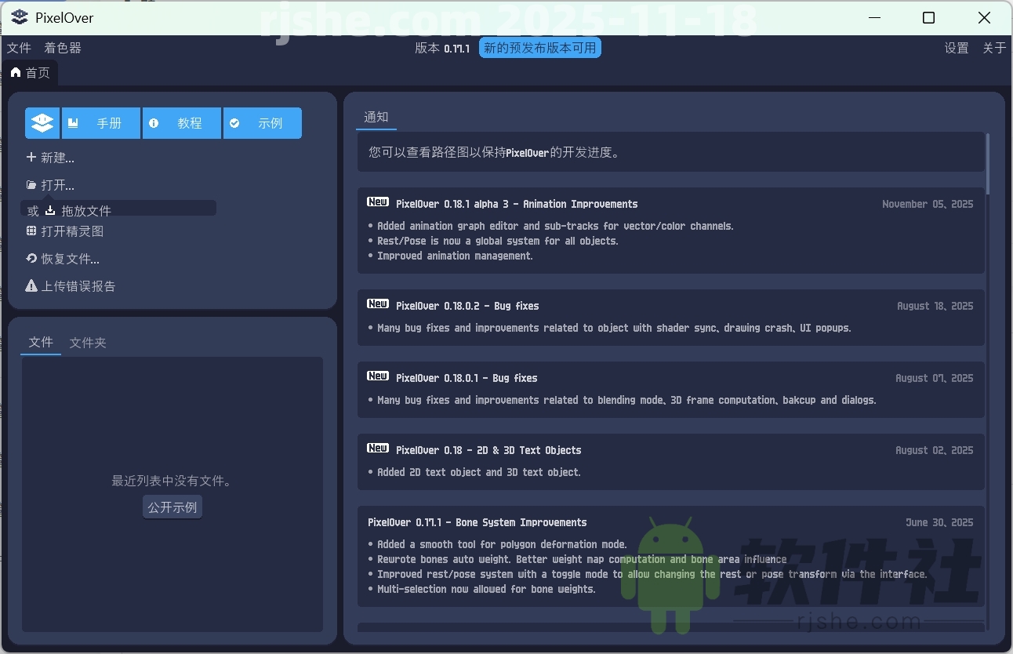
Task: Open the 手册 (manual) with the book icon
Action: 74,122
